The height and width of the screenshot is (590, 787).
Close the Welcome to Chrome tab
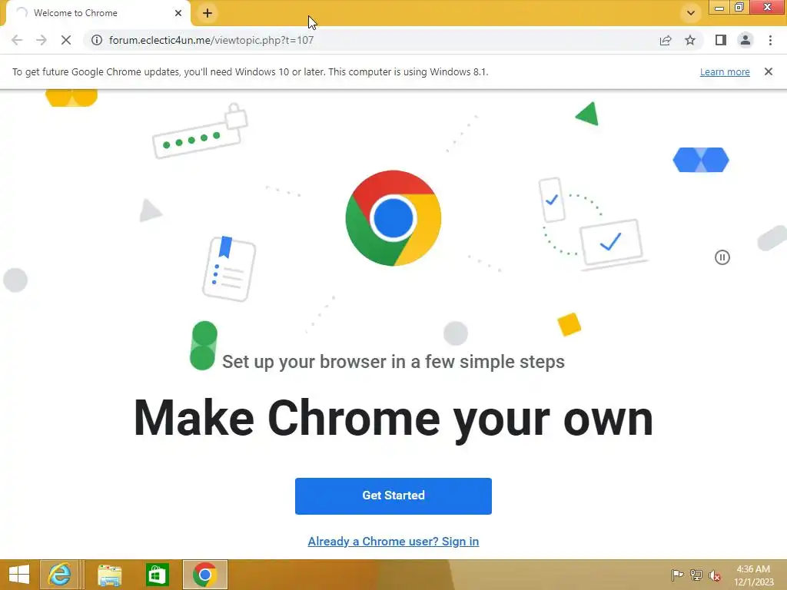pyautogui.click(x=178, y=13)
